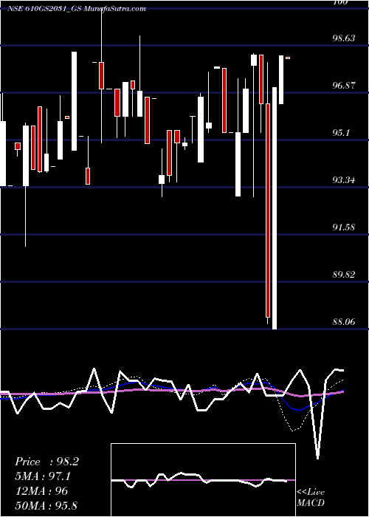Click the 88.06 price axis label

pos(344,321)
